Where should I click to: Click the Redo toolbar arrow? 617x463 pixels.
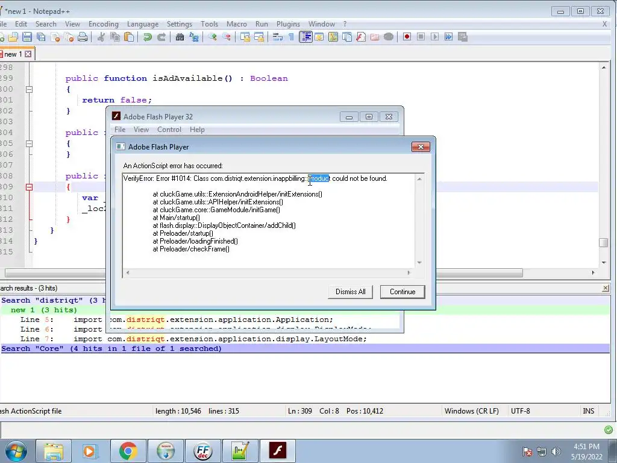(x=161, y=37)
